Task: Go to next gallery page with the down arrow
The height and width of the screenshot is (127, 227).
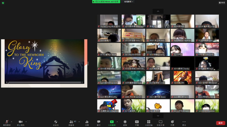Action: click(x=158, y=116)
